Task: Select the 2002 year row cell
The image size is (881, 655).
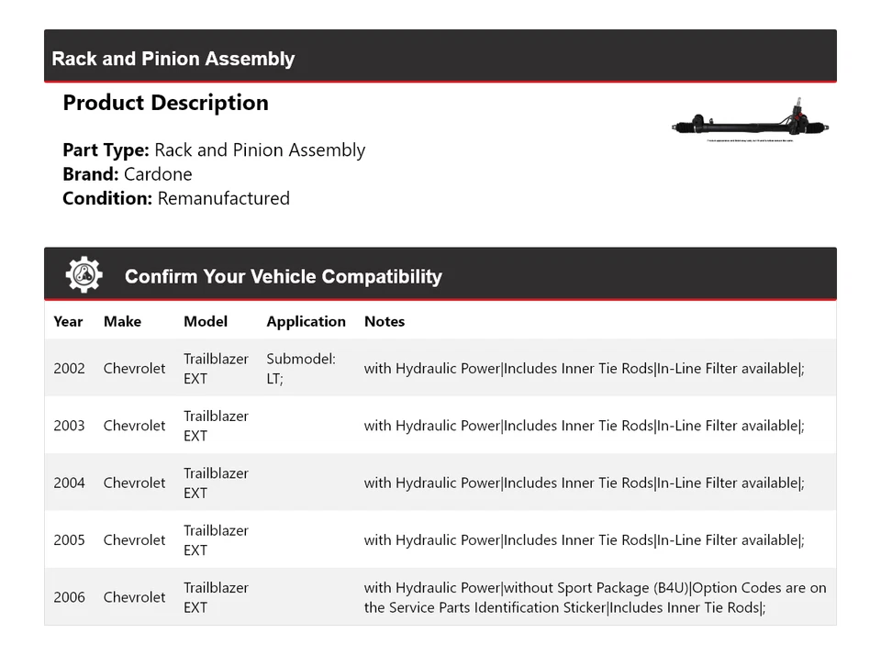Action: pos(69,369)
